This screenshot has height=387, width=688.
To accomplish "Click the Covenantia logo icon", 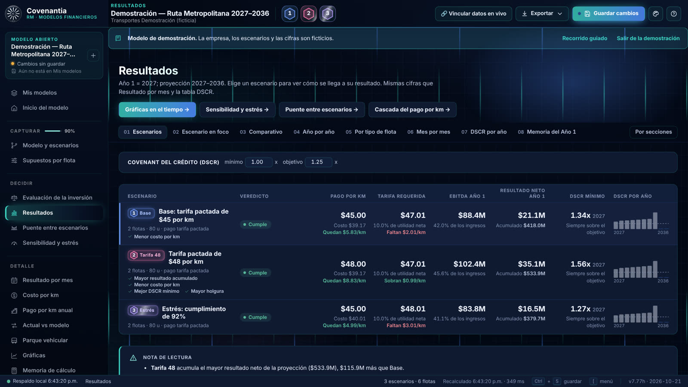I will coord(13,14).
